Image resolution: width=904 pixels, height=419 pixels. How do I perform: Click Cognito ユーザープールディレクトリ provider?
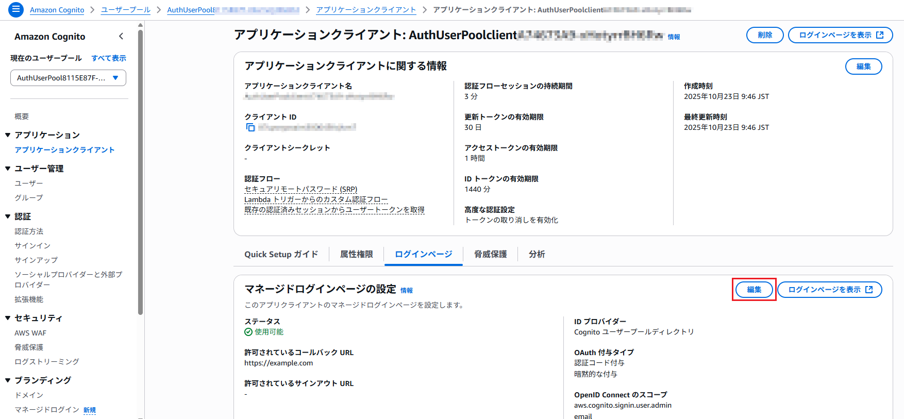click(634, 332)
